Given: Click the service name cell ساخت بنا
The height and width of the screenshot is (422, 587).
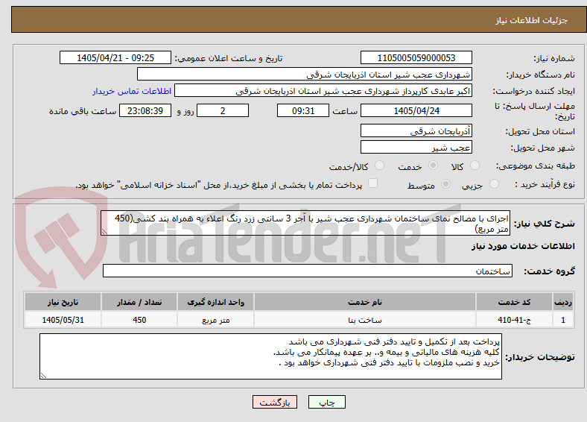Looking at the screenshot, I should click(x=364, y=320).
